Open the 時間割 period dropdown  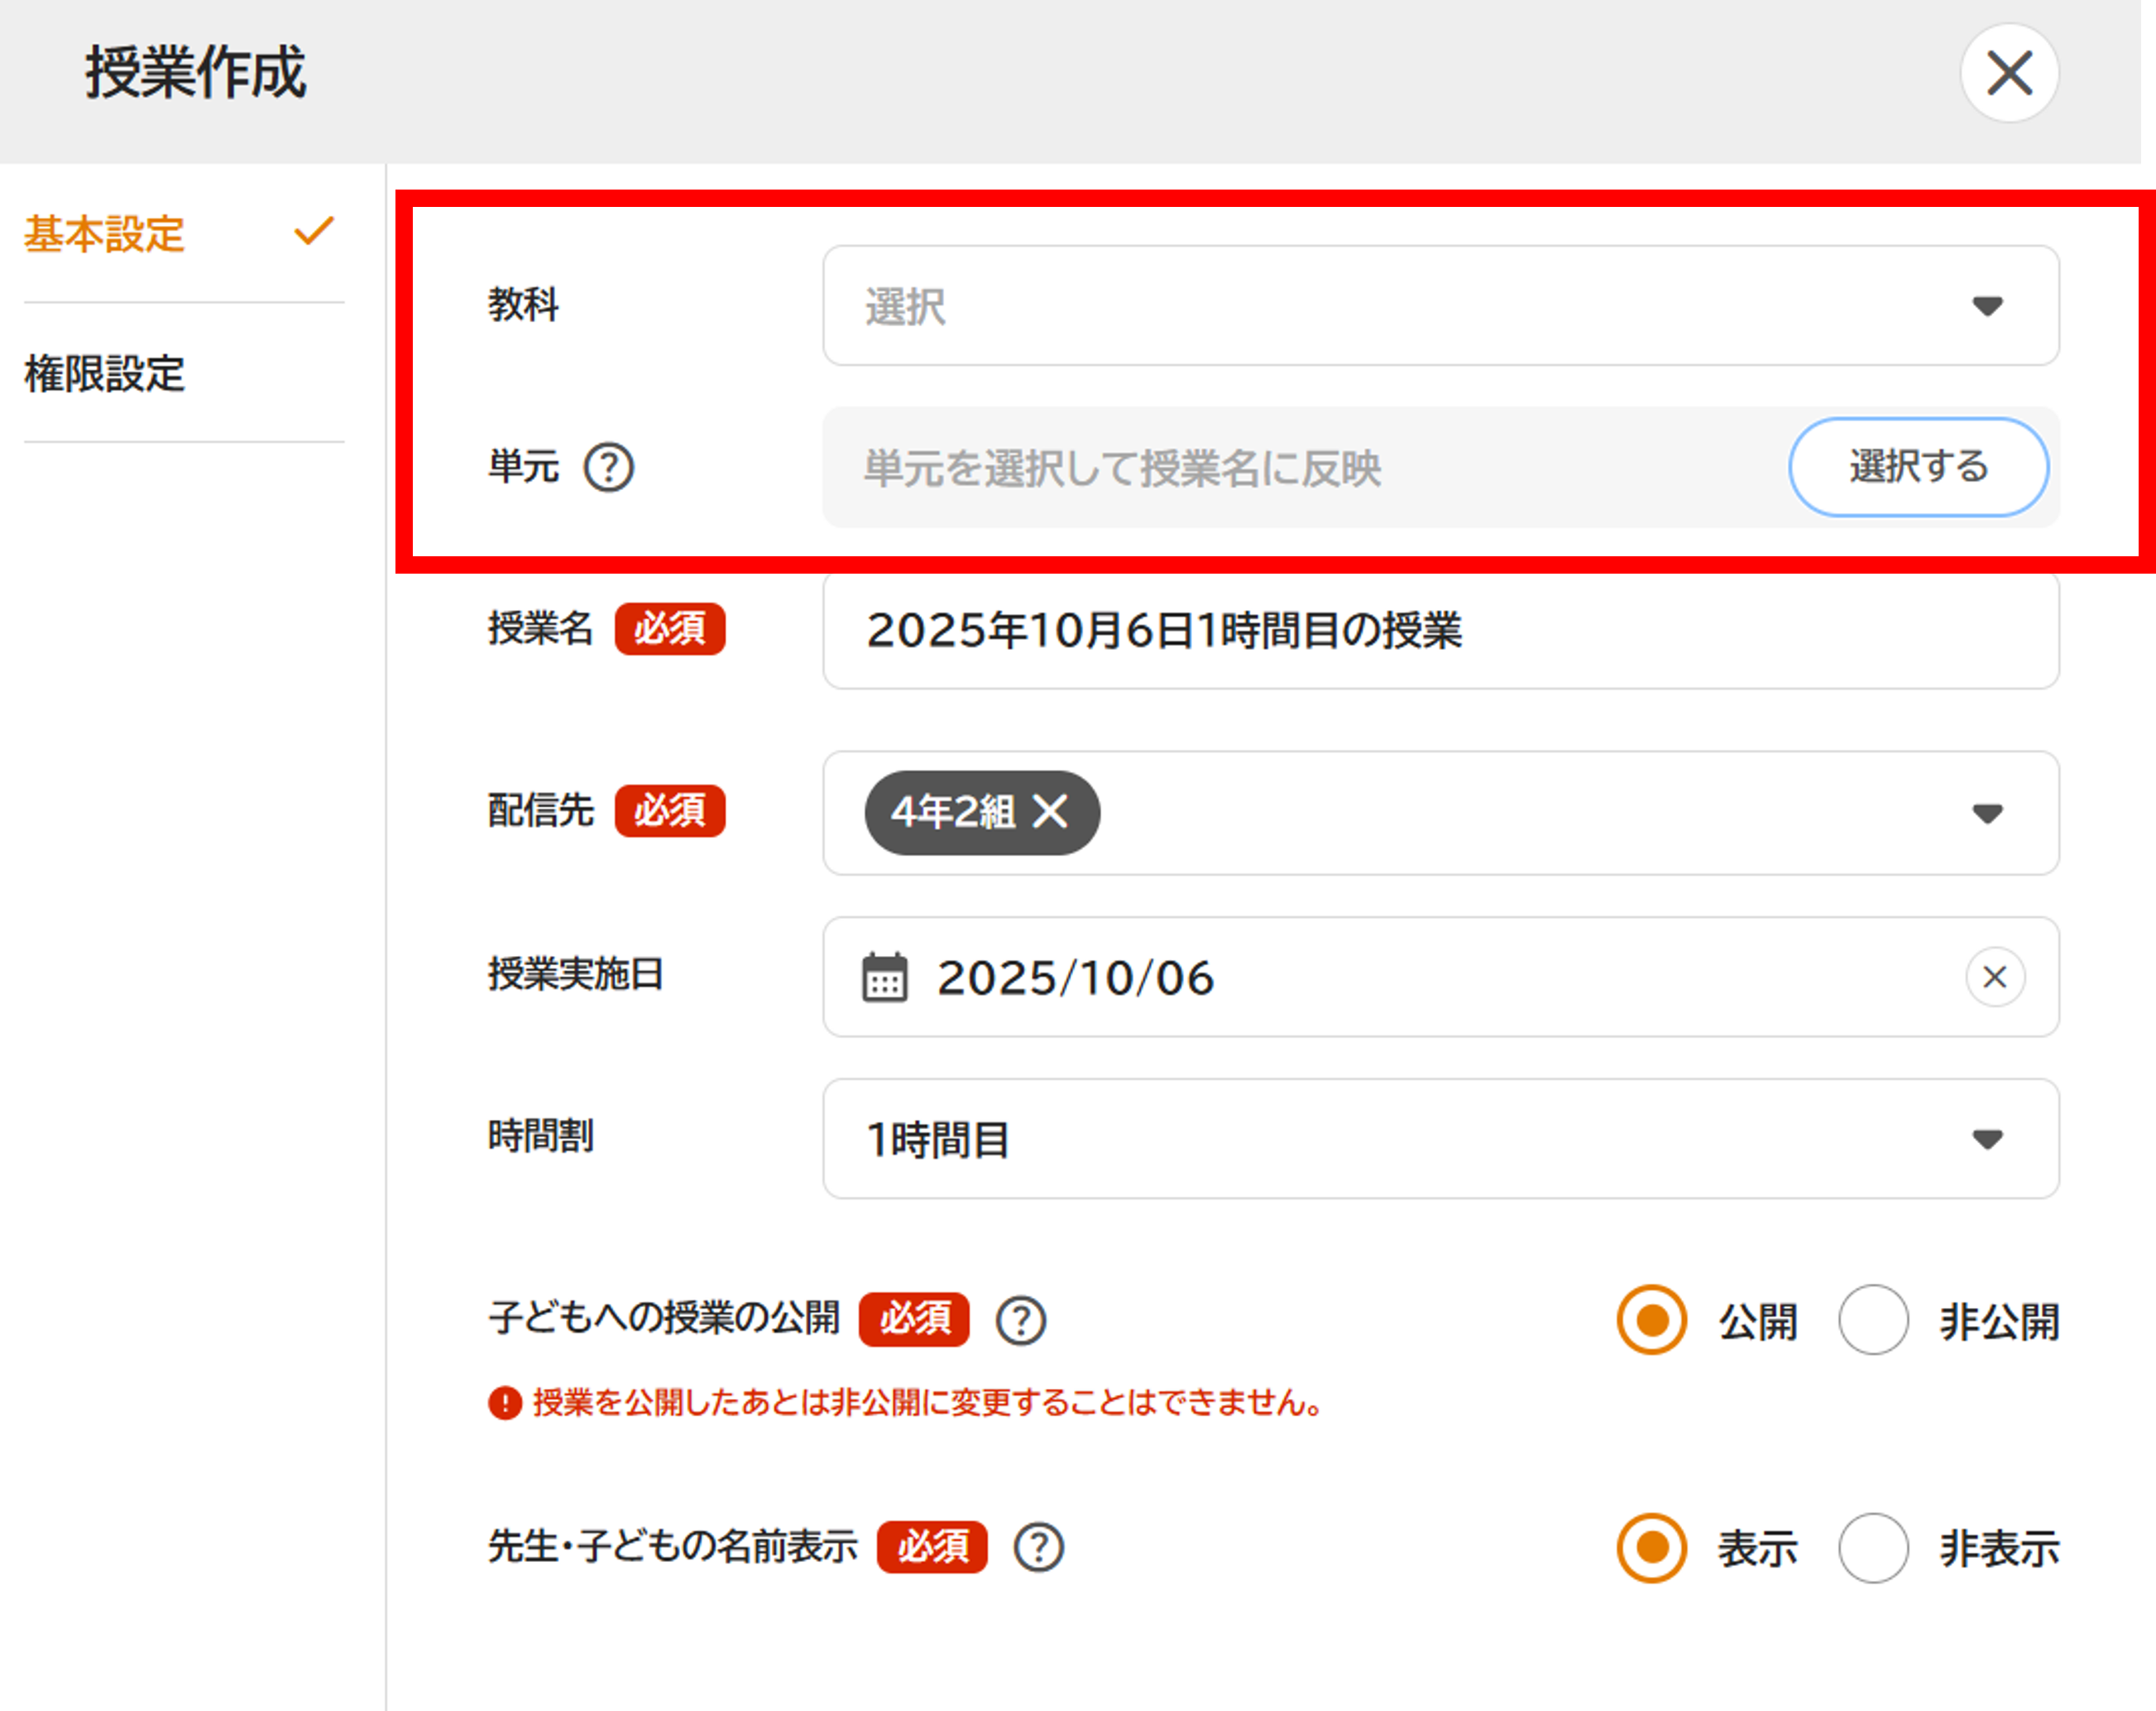(1440, 1139)
